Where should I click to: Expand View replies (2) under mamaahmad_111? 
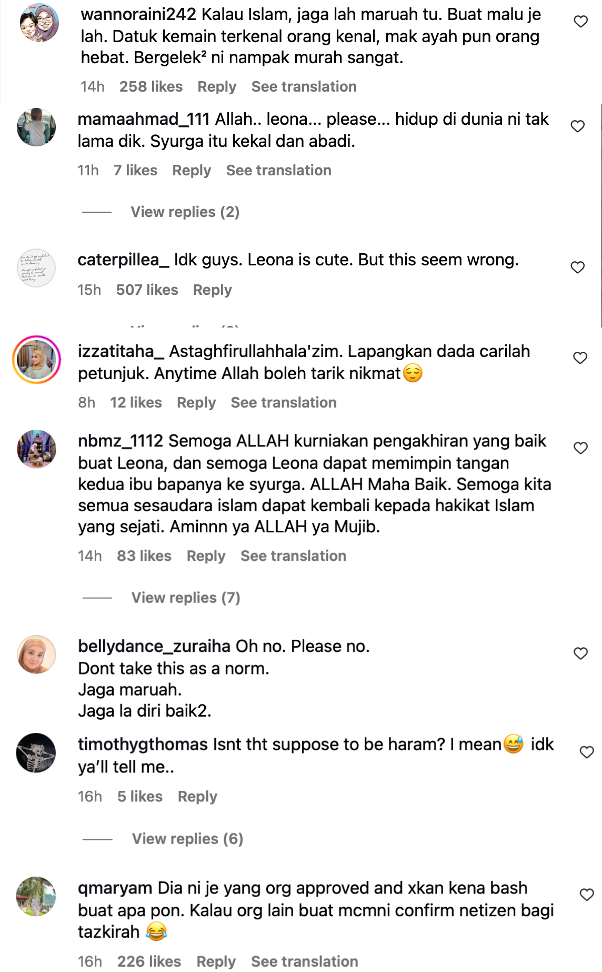tap(185, 212)
